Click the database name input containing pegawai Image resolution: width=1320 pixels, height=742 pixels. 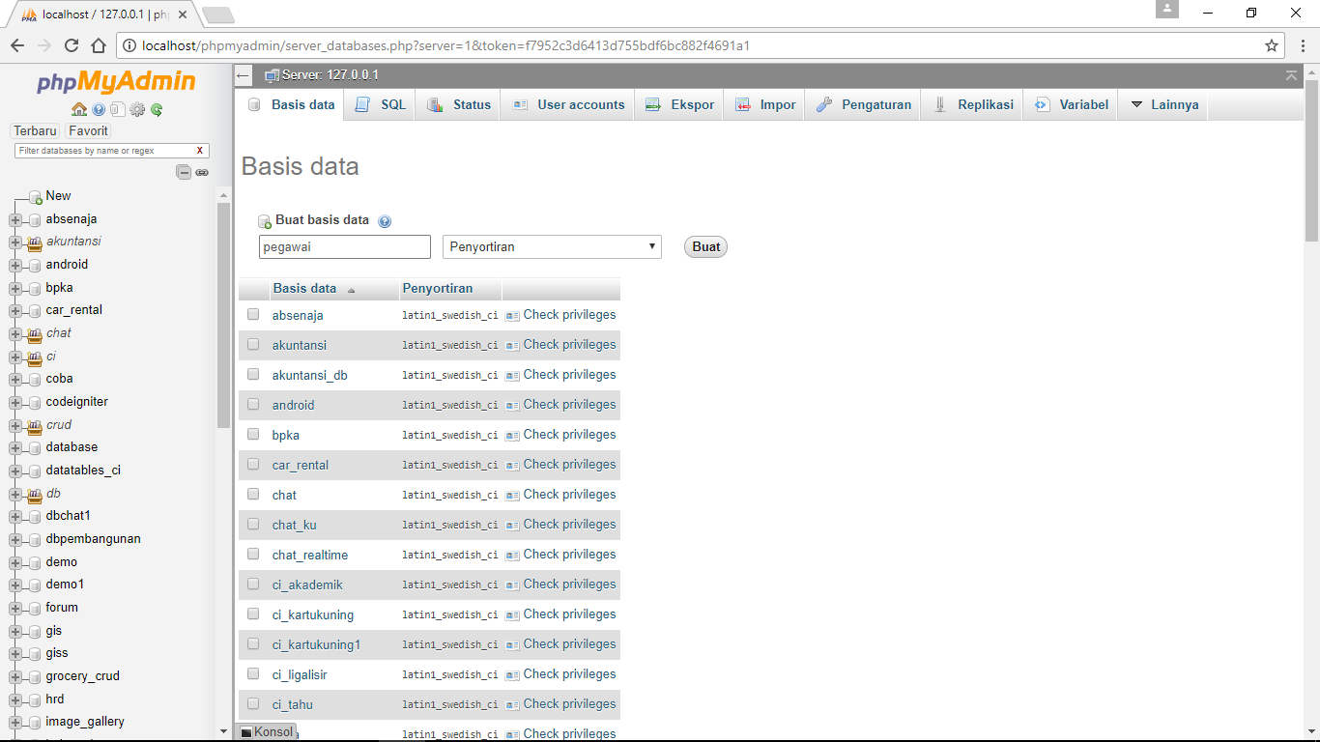coord(344,246)
